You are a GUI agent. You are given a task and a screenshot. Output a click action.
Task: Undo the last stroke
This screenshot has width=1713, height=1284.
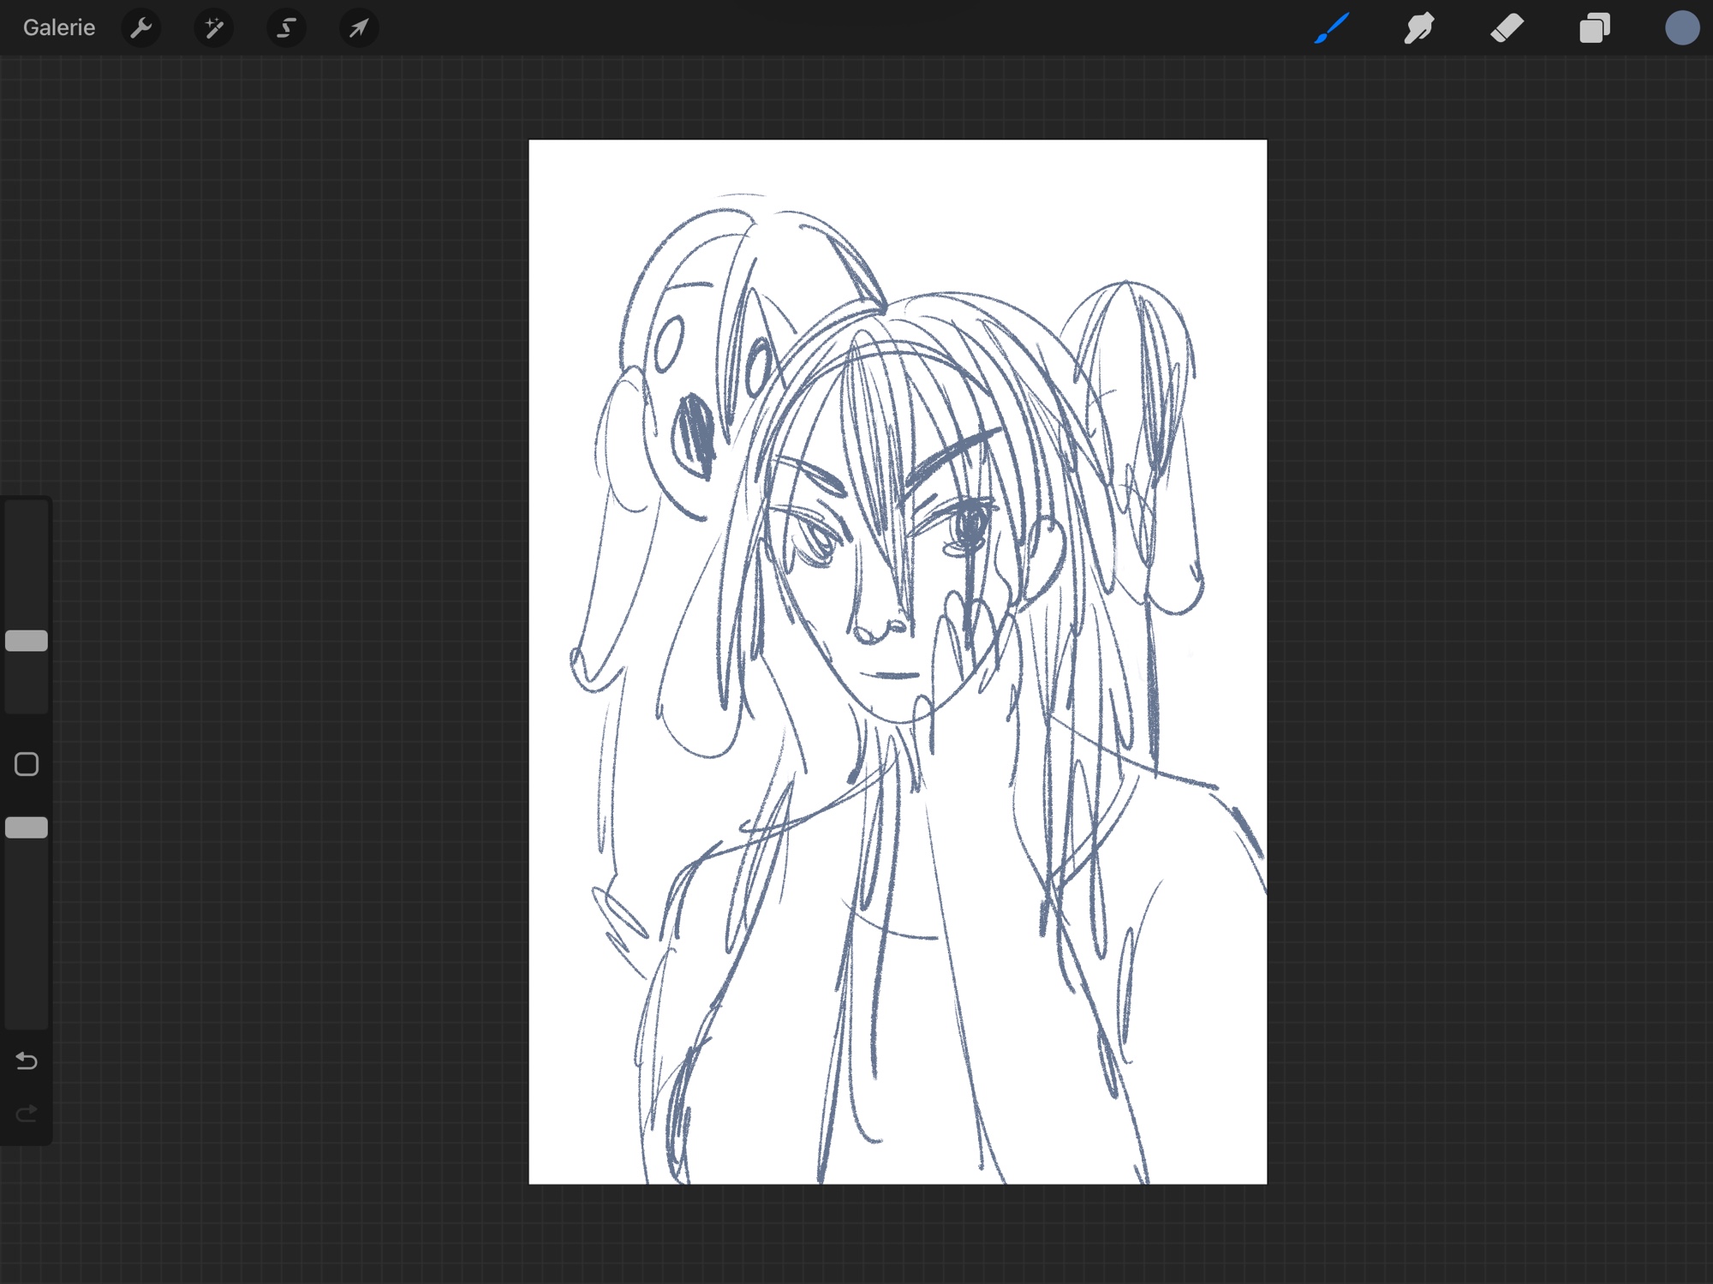click(27, 1061)
